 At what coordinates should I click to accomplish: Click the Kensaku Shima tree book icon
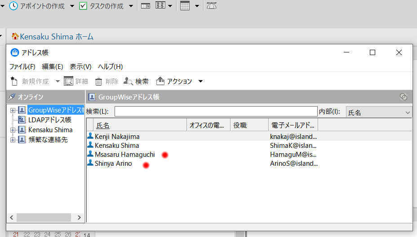(22, 129)
